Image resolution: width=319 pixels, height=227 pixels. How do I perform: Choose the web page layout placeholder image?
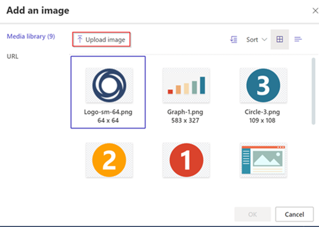264,160
